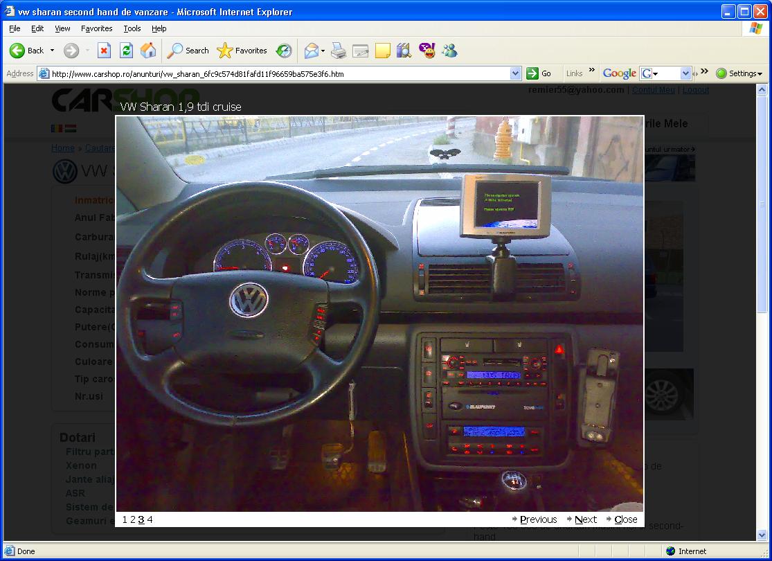The image size is (772, 561).
Task: Open the Research toolbar icon
Action: 404,51
